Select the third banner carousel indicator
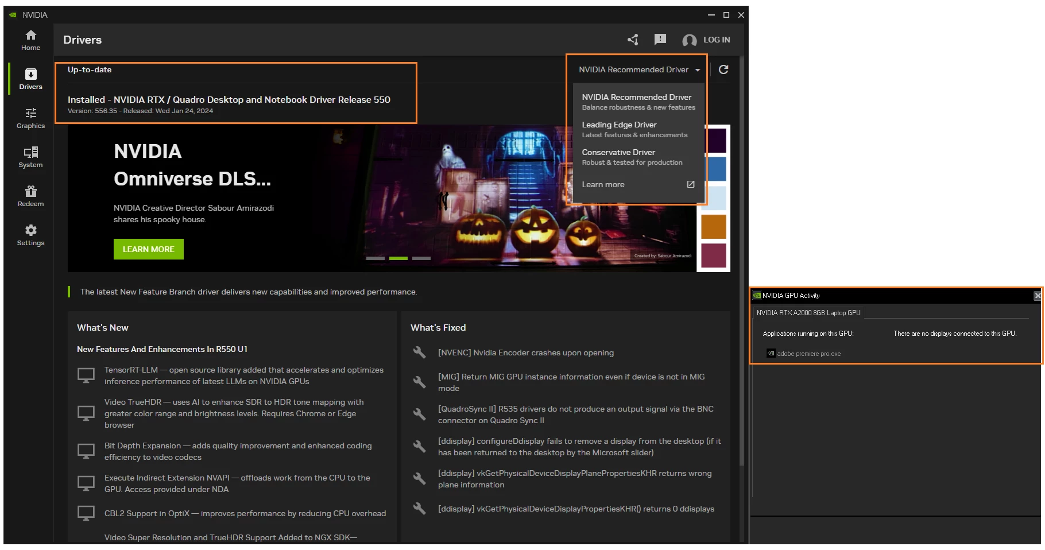The image size is (1045, 550). pyautogui.click(x=421, y=258)
